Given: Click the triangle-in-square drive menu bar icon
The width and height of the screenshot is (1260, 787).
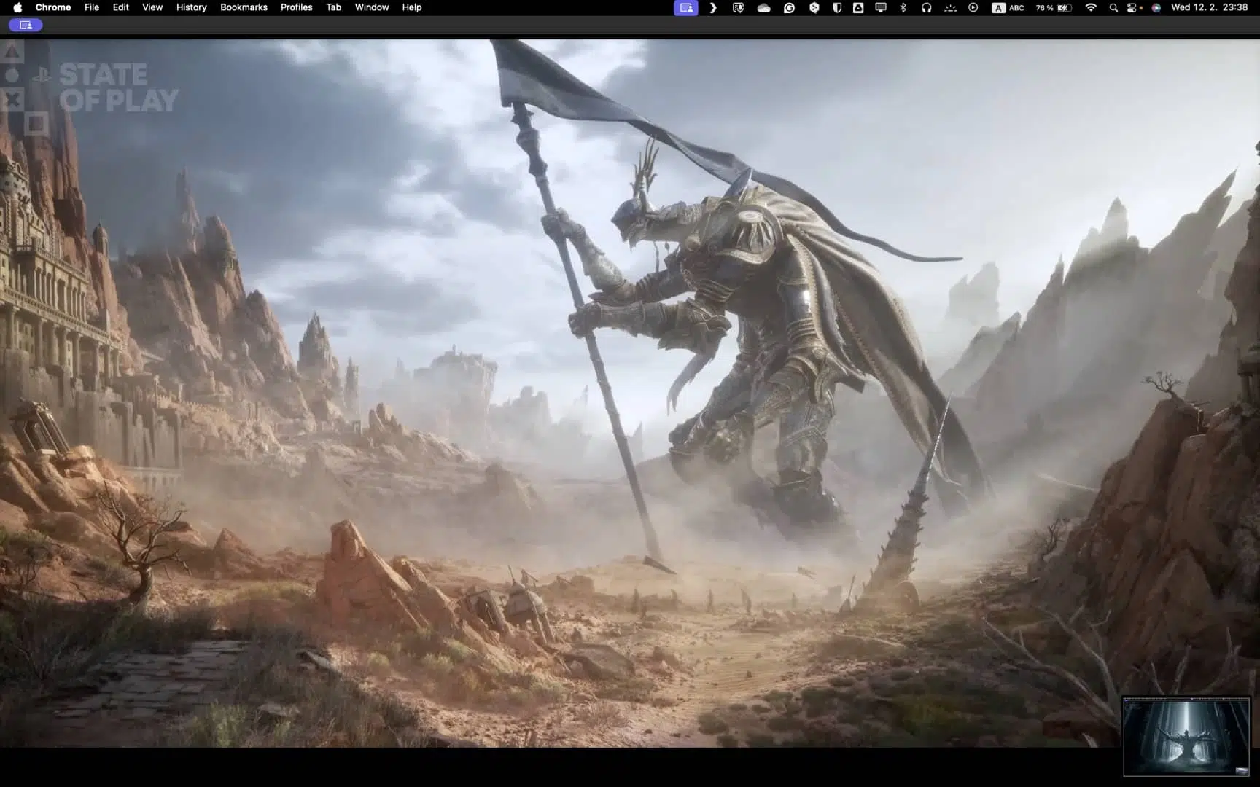Looking at the screenshot, I should (858, 7).
